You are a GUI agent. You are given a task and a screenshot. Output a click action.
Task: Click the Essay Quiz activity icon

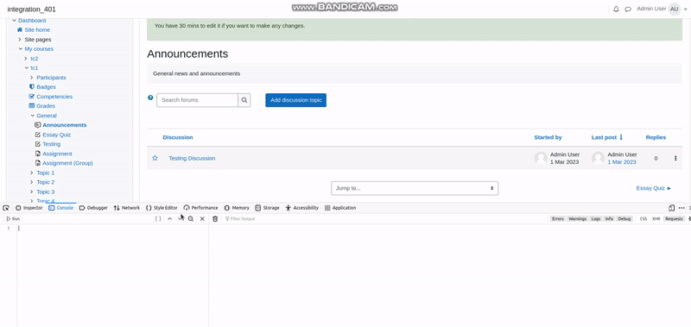coord(37,135)
